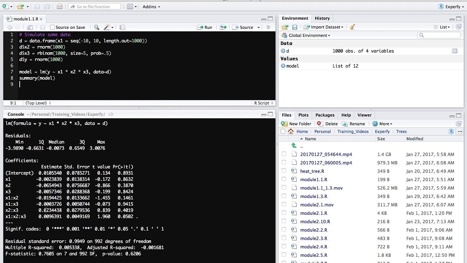Click the compile report notebook icon
Viewport: 467px width, 263px height.
point(123,27)
